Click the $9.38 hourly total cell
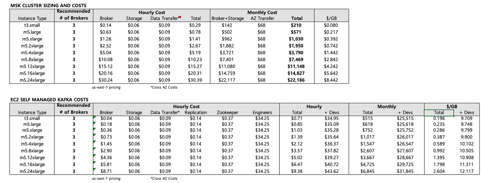 coord(299,171)
